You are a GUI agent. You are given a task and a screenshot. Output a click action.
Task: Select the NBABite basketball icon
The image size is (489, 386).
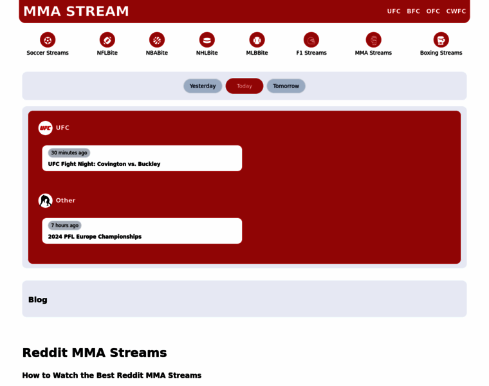pyautogui.click(x=157, y=40)
